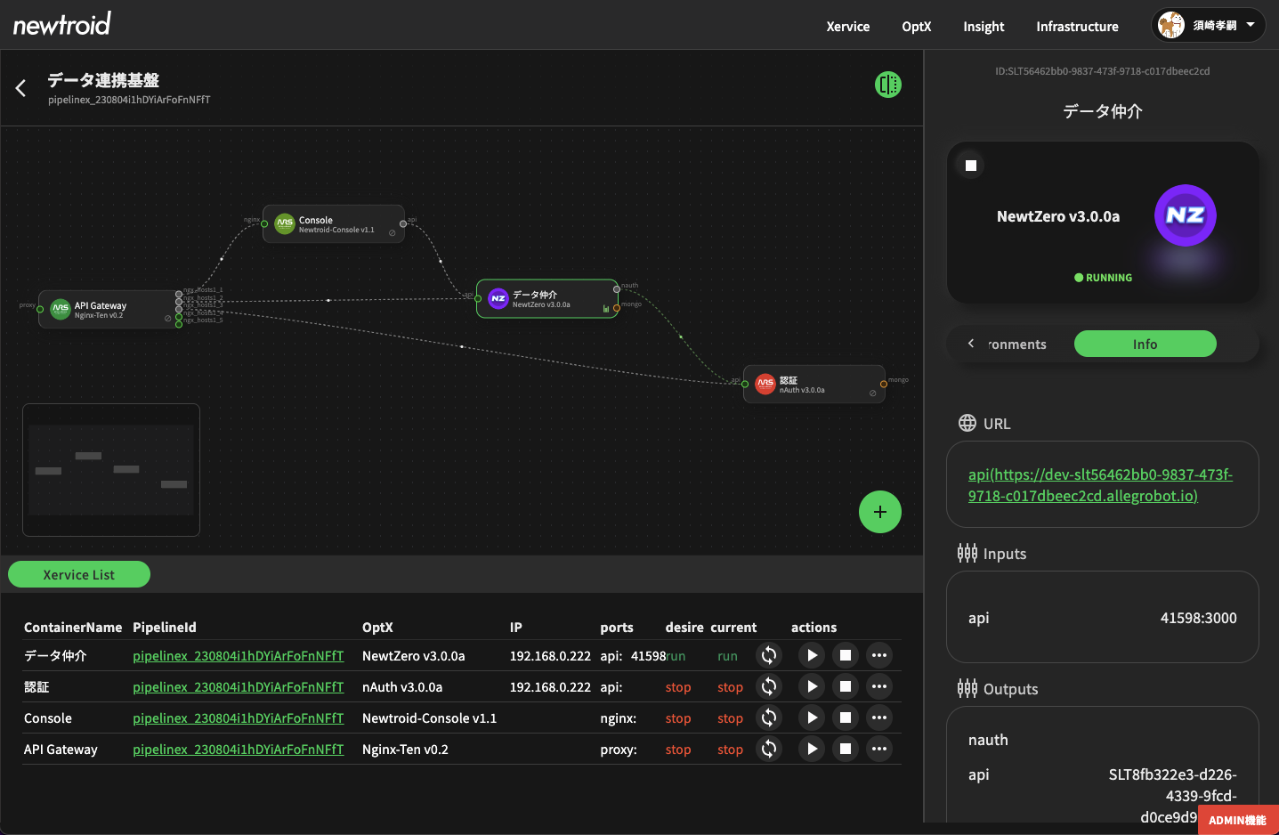Click the ADMIN機能 red button
Image resolution: width=1279 pixels, height=835 pixels.
1237,820
